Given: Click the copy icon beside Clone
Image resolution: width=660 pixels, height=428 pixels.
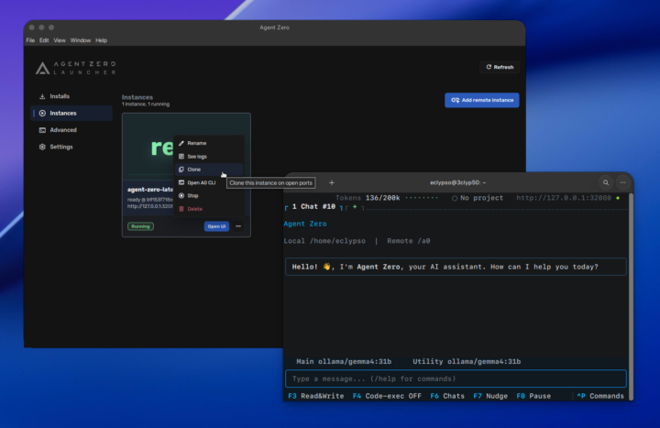Looking at the screenshot, I should pyautogui.click(x=181, y=170).
